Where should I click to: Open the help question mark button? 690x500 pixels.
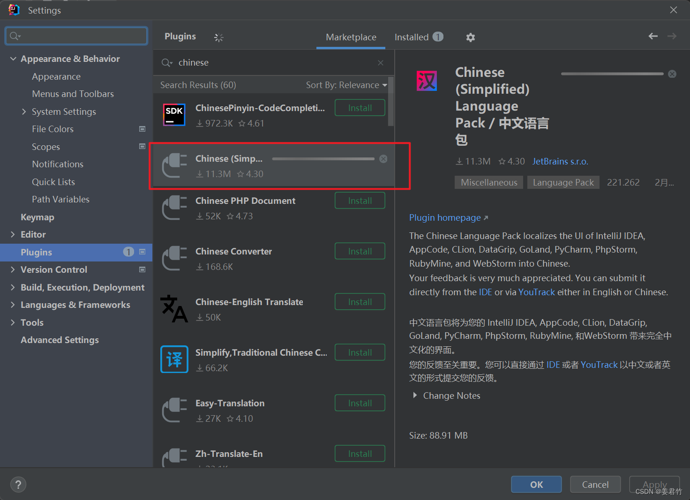(x=18, y=485)
